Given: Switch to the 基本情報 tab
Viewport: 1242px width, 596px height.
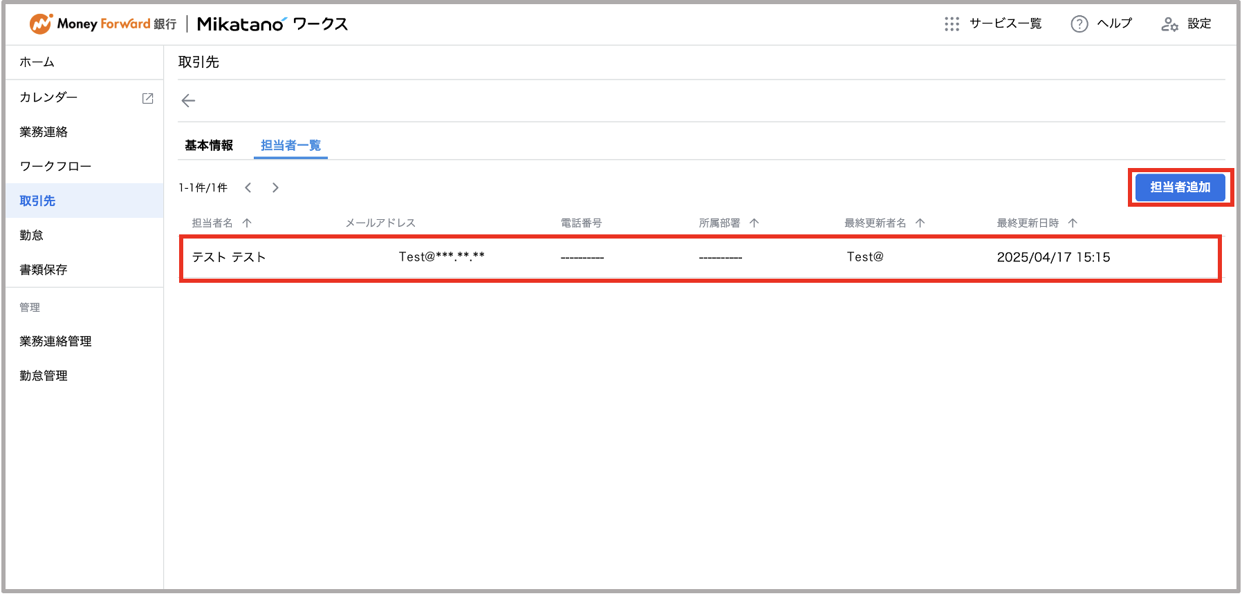Looking at the screenshot, I should click(x=209, y=145).
